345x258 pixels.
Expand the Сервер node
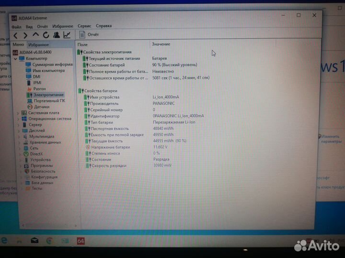coord(19,125)
